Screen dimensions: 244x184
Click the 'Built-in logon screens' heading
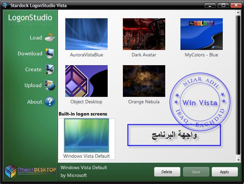pos(83,114)
